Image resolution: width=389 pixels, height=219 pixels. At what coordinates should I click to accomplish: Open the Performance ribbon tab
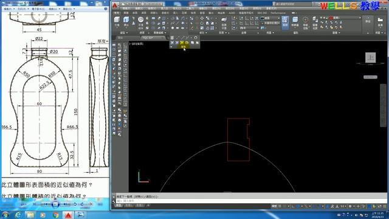(x=278, y=13)
